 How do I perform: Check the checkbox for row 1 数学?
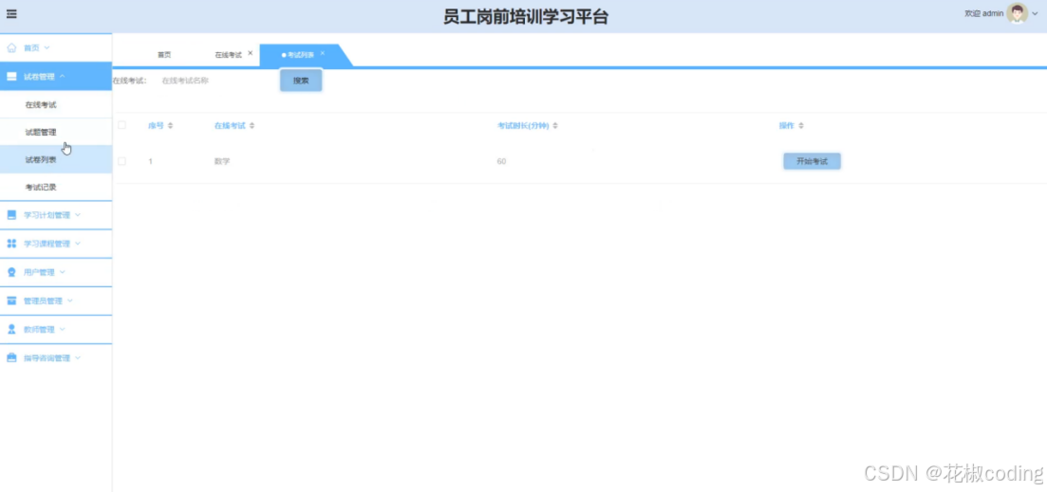click(122, 161)
